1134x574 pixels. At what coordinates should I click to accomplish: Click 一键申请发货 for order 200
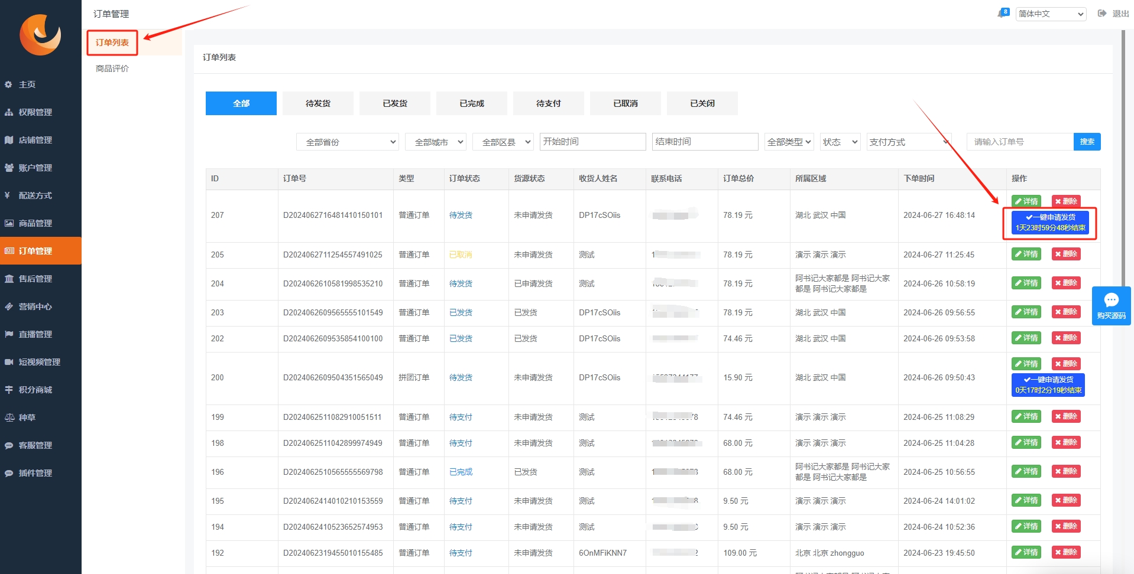1048,385
